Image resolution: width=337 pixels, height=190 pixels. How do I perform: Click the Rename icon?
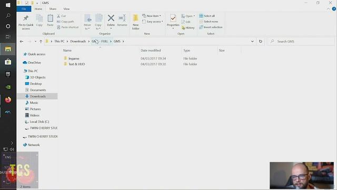[122, 21]
